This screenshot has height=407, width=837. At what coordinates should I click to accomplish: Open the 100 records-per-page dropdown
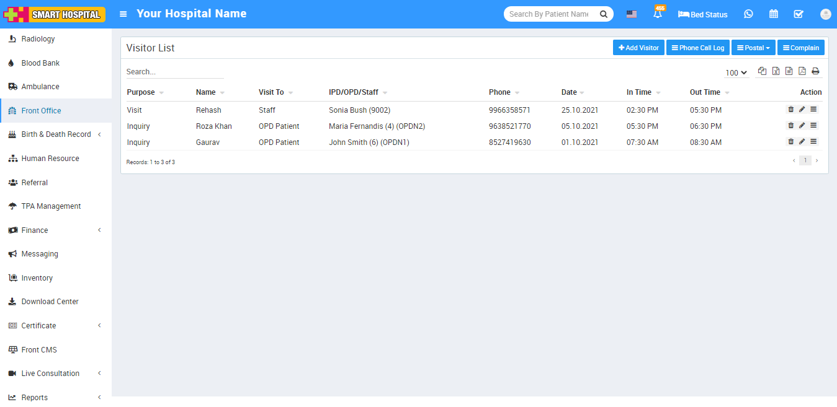[x=736, y=73]
